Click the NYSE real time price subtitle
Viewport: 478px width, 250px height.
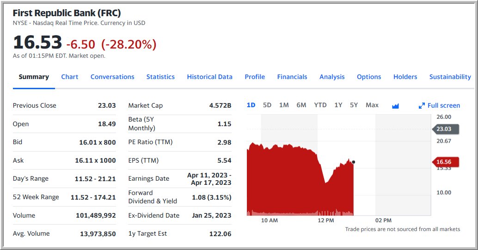79,23
